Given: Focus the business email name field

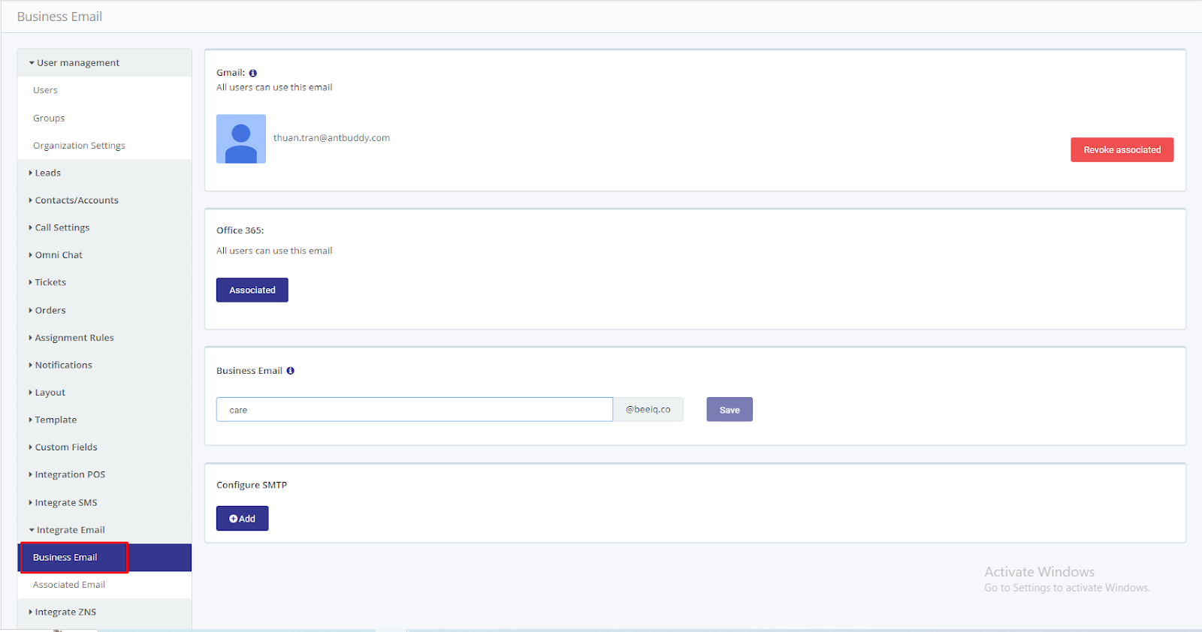Looking at the screenshot, I should point(415,410).
